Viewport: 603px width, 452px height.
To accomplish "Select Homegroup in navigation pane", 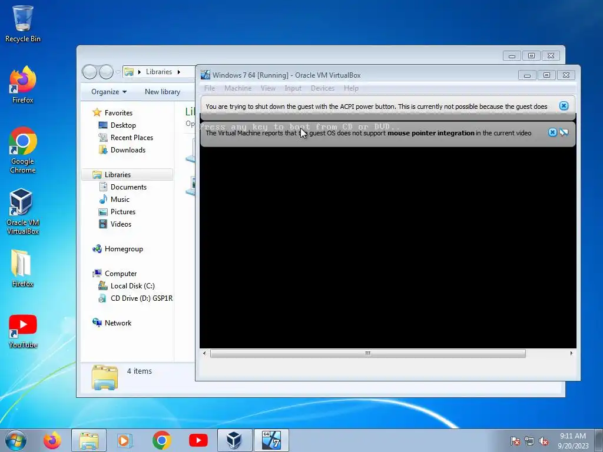I will point(124,249).
